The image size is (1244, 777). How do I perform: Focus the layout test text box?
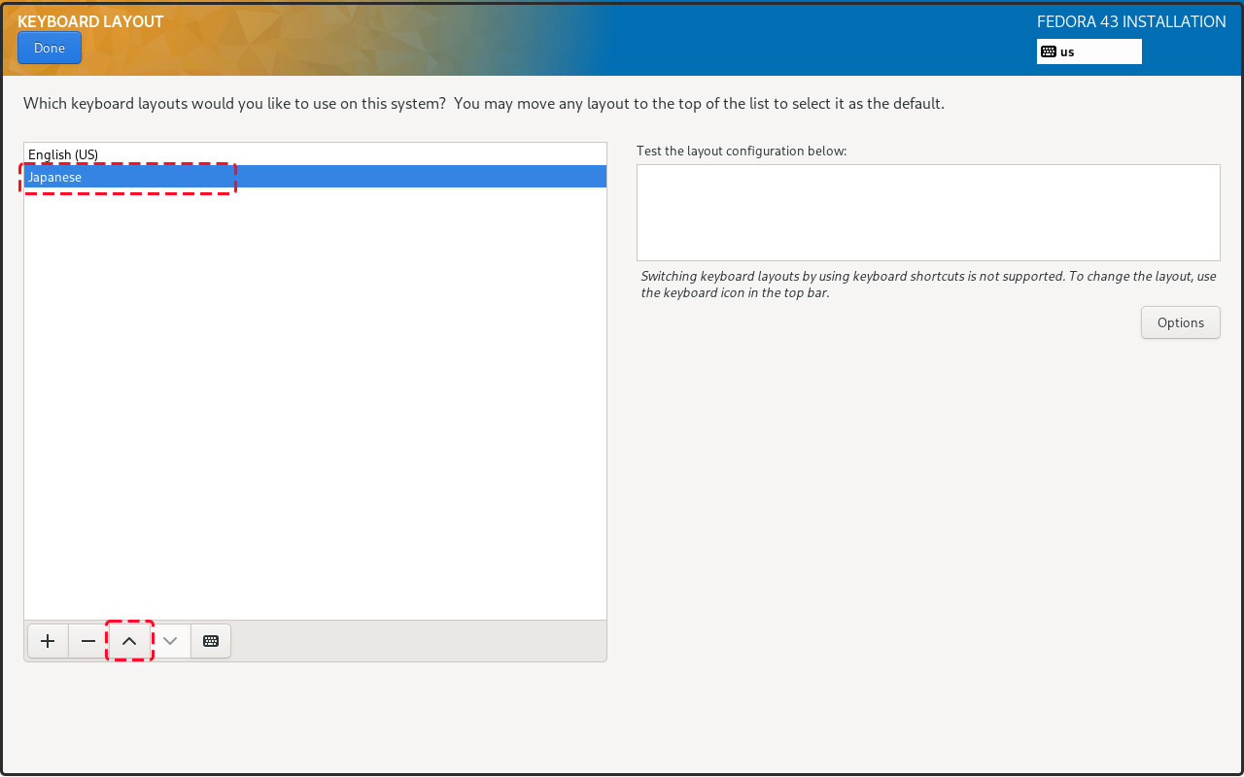point(928,212)
